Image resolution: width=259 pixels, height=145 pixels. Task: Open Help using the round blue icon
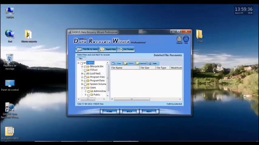(x=186, y=39)
